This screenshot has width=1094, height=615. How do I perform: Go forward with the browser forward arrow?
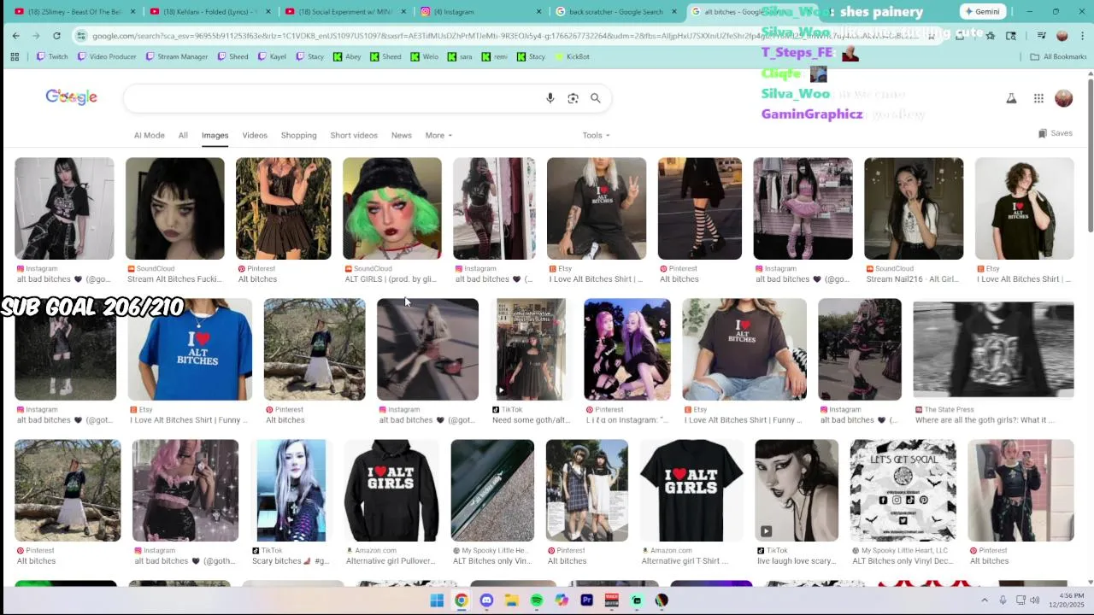[36, 35]
